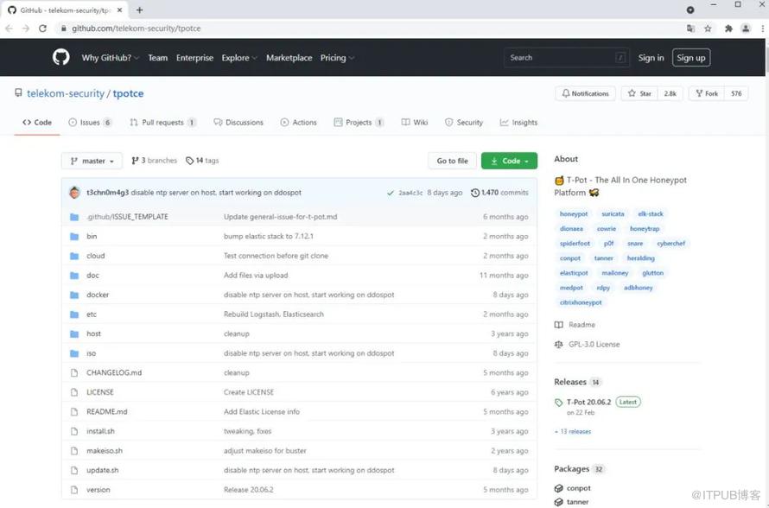The image size is (769, 508).
Task: Open the telekom-security owner link
Action: (65, 93)
